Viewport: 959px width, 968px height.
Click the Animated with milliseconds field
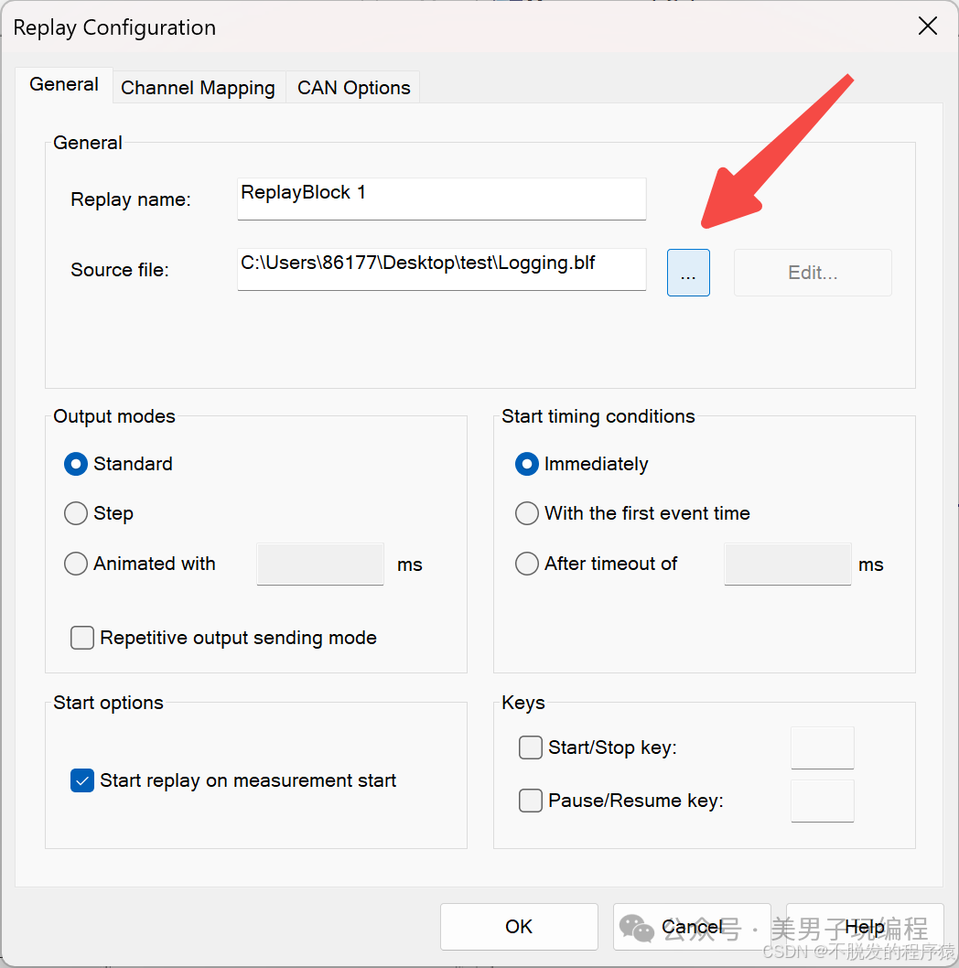(x=320, y=564)
